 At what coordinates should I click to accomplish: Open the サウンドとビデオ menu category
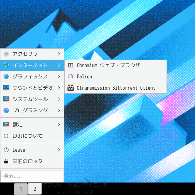pyautogui.click(x=32, y=88)
